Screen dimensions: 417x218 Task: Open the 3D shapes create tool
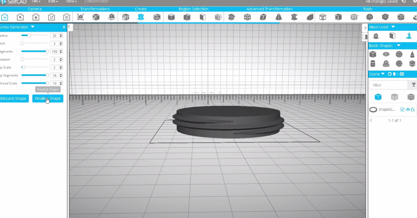[x=125, y=17]
